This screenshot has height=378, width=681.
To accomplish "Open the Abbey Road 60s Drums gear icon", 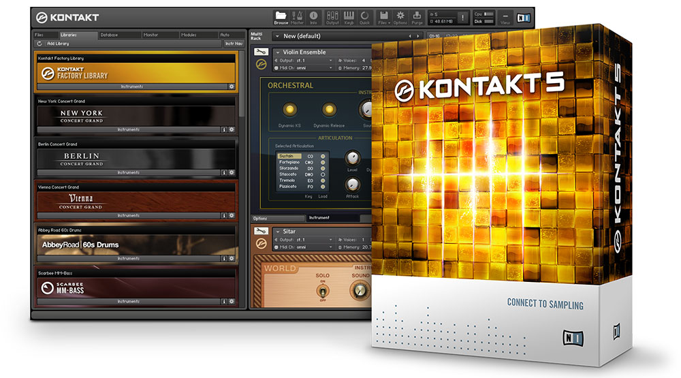I will [232, 259].
